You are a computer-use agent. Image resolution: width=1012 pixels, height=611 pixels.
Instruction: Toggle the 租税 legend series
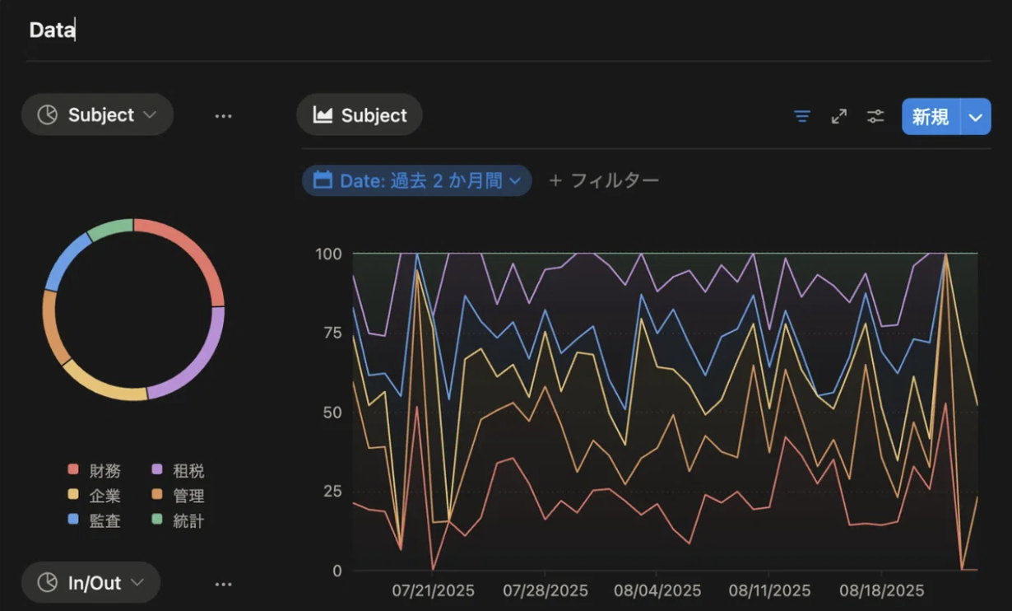click(x=179, y=470)
